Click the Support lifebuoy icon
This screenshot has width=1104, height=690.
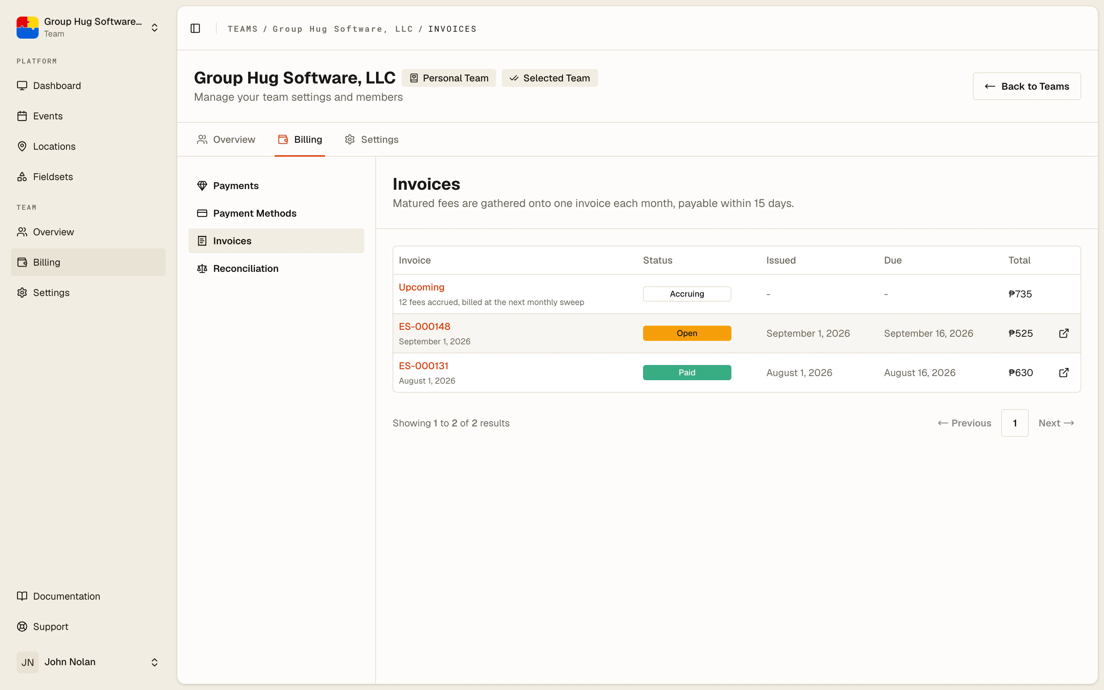(x=22, y=627)
